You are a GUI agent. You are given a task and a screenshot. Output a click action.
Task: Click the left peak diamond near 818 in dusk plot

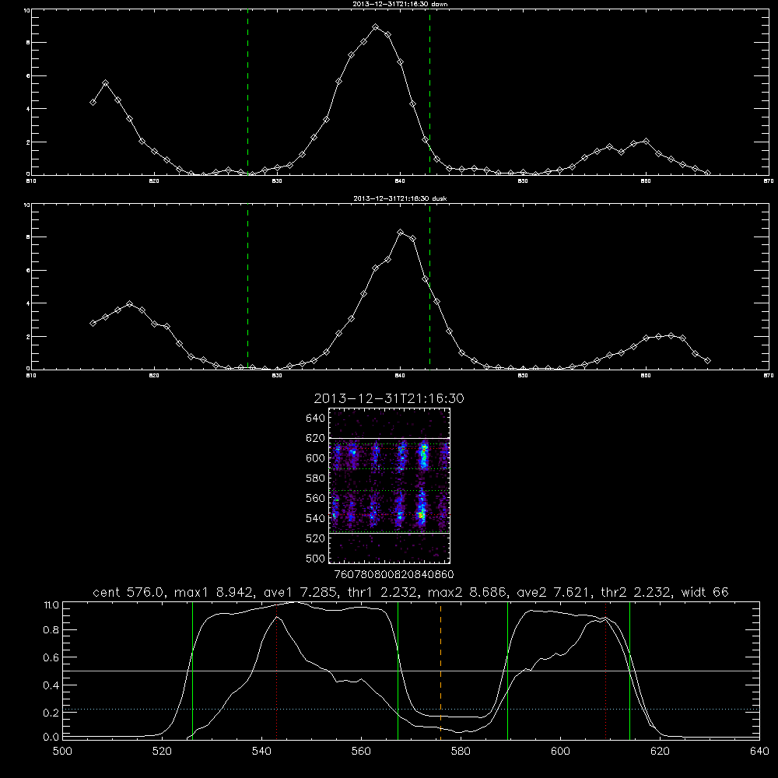tap(129, 303)
